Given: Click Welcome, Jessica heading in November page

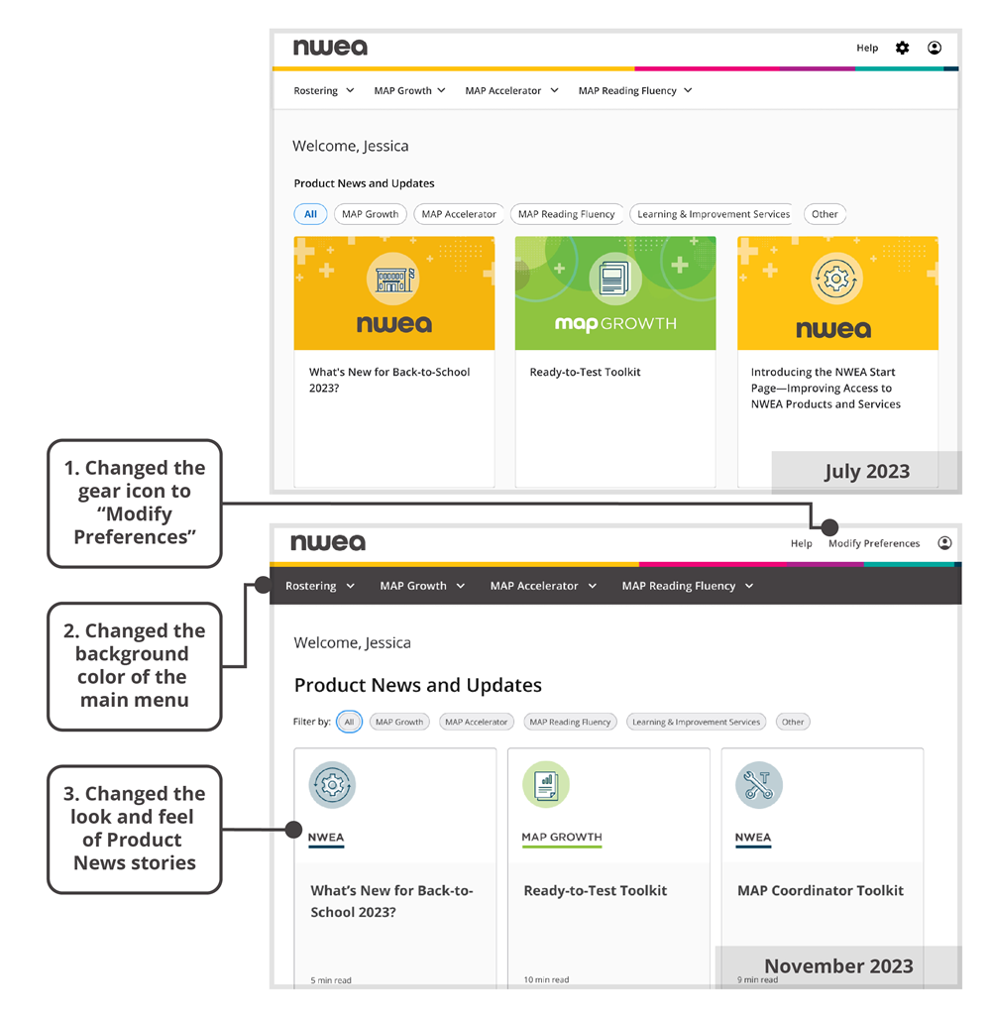Looking at the screenshot, I should tap(353, 642).
